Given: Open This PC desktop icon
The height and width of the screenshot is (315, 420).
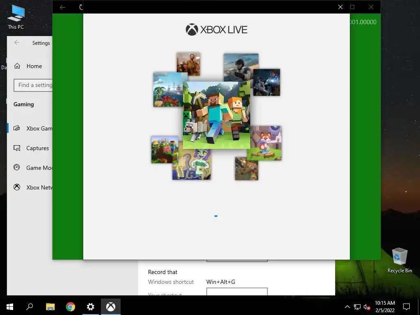Looking at the screenshot, I should click(16, 17).
